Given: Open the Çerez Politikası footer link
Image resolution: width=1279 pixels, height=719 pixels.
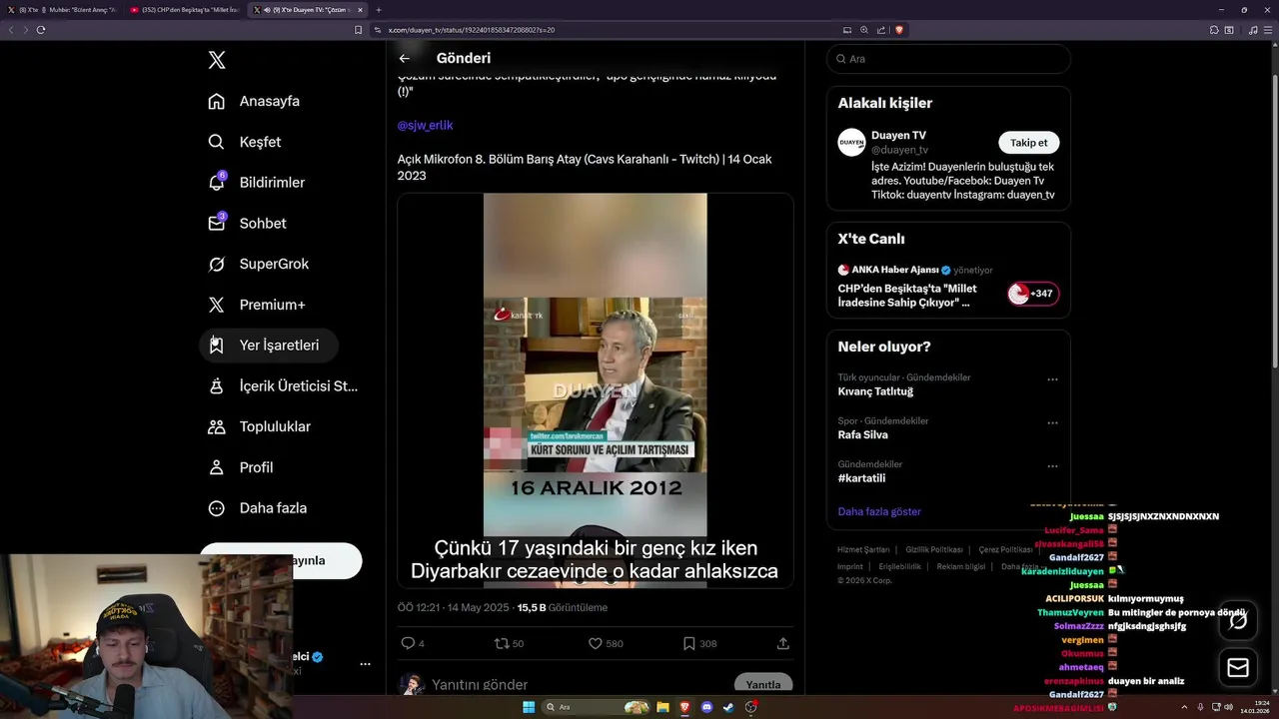Looking at the screenshot, I should (x=1006, y=549).
